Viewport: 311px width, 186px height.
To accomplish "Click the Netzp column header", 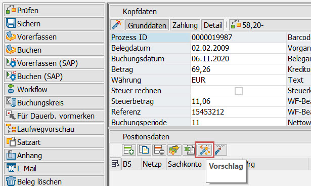I will click(154, 164).
